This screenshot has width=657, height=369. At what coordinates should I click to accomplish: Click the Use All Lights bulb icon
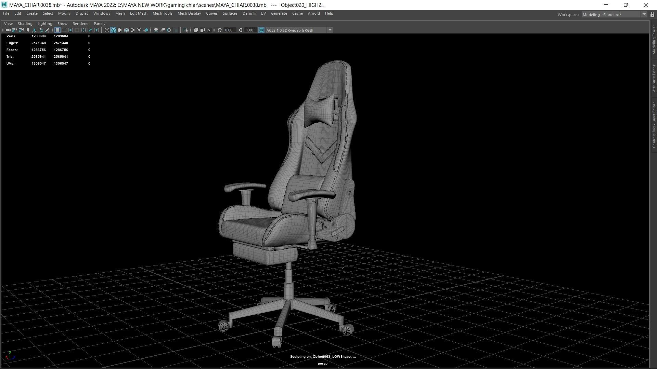click(x=139, y=30)
